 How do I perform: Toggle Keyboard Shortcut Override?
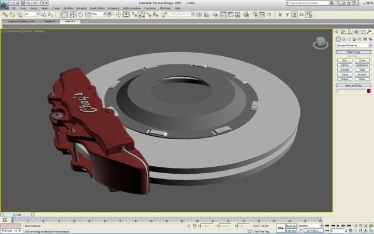click(126, 15)
